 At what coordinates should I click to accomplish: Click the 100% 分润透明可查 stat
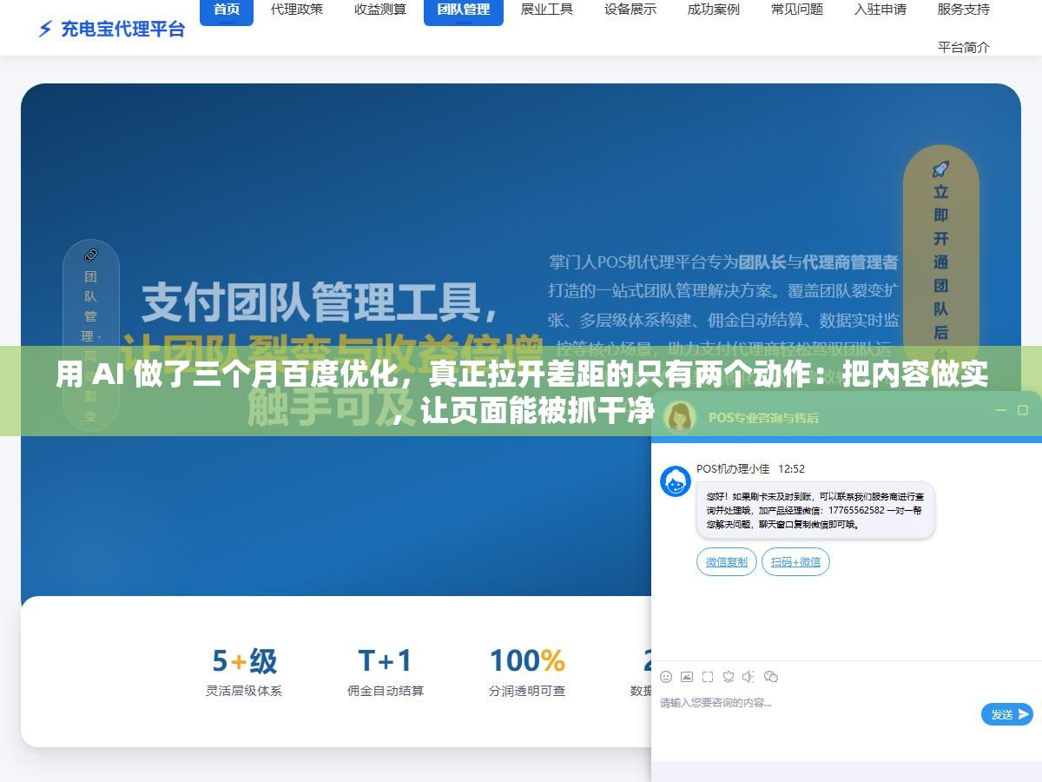tap(527, 672)
